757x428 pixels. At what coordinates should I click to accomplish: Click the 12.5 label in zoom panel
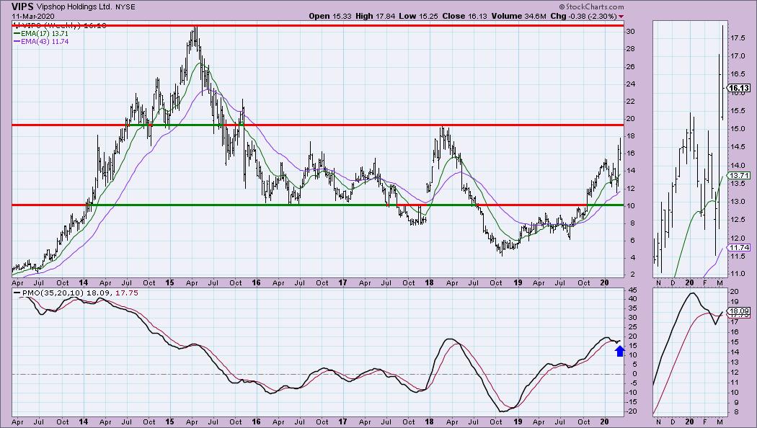pos(738,220)
